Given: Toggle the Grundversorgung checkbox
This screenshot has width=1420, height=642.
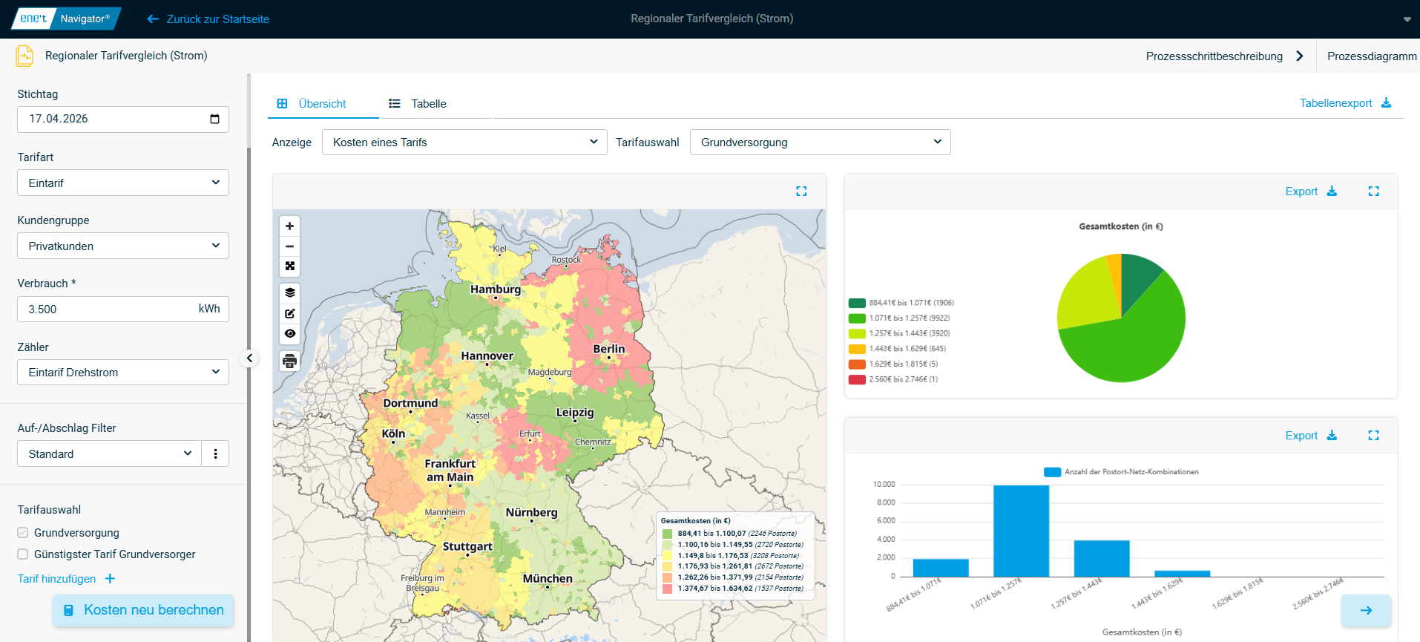Looking at the screenshot, I should (23, 533).
